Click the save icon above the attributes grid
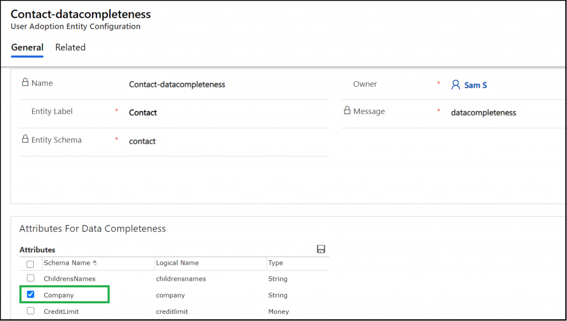Viewport: 567px width, 321px height. 321,249
